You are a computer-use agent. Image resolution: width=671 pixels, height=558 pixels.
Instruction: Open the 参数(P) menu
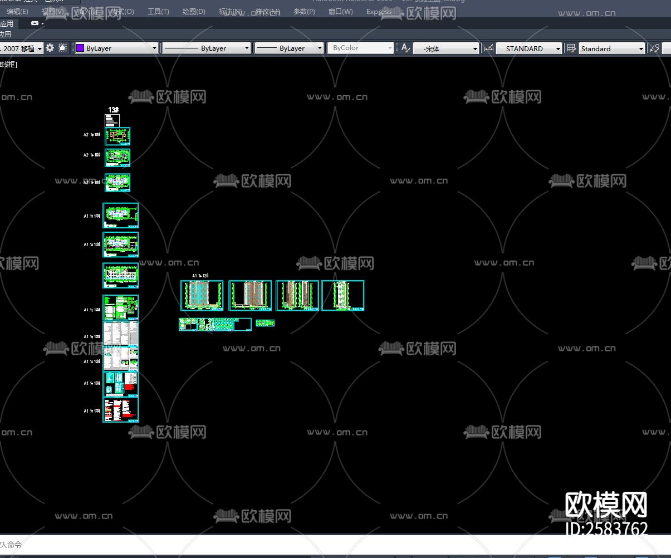(304, 12)
